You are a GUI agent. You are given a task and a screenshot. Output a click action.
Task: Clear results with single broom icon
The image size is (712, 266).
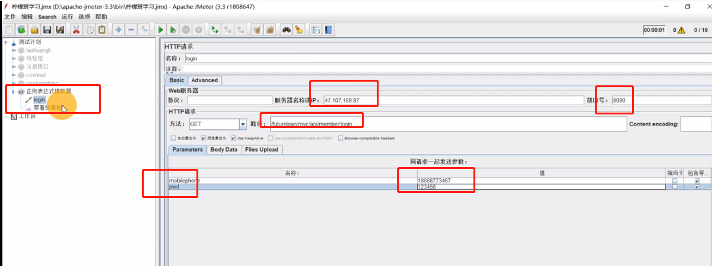coord(257,30)
